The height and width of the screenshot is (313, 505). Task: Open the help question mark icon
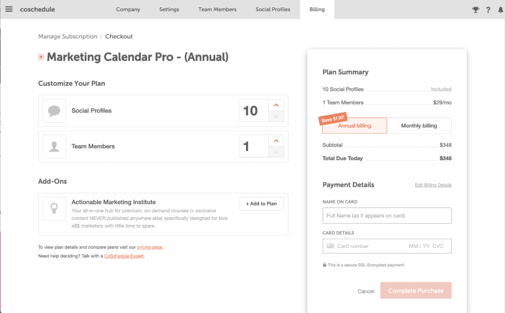pyautogui.click(x=488, y=10)
